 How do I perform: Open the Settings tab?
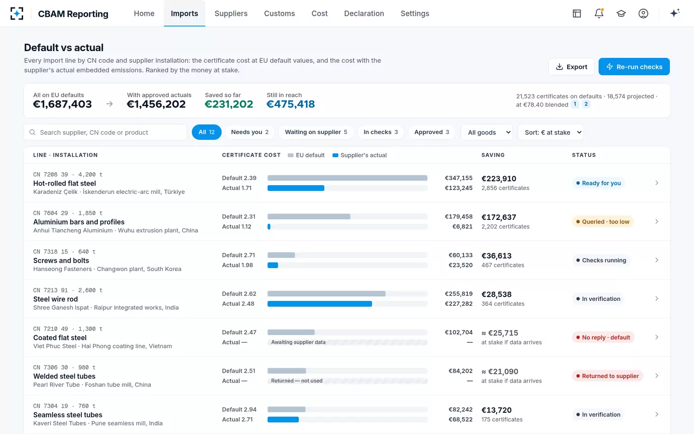pos(415,14)
